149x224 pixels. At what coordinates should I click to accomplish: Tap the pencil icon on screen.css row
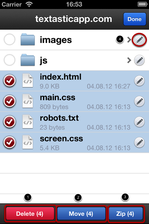[139, 143]
